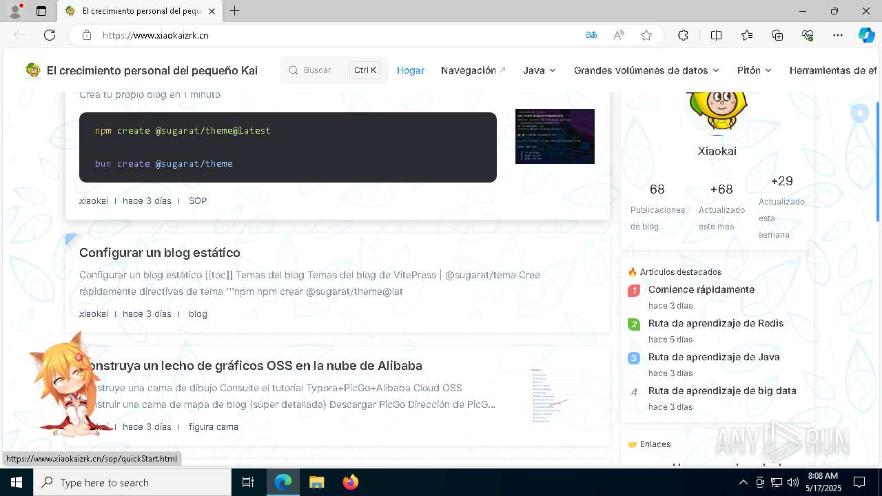Screen dimensions: 882x496
Task: Click the Enlaces section heading
Action: pyautogui.click(x=649, y=444)
